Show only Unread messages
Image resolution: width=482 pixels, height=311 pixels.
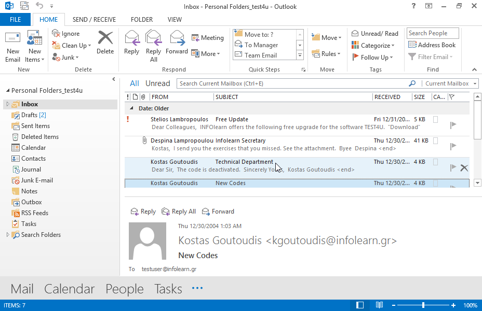[x=158, y=83]
